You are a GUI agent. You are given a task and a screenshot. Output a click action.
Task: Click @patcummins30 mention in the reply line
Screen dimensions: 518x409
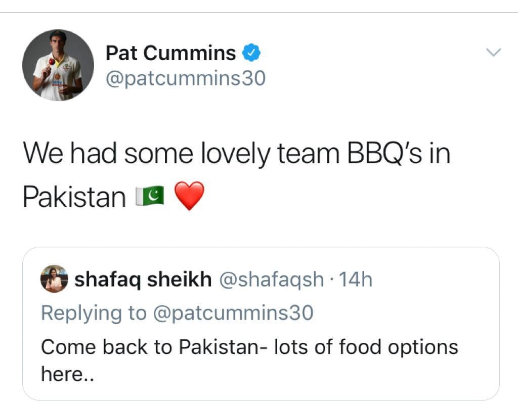tap(233, 313)
